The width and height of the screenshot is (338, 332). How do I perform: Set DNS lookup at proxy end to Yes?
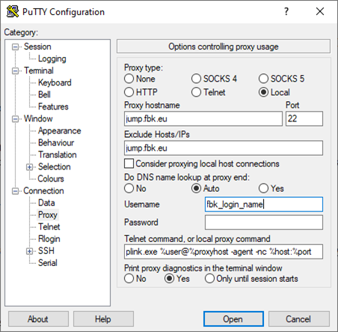pos(263,188)
